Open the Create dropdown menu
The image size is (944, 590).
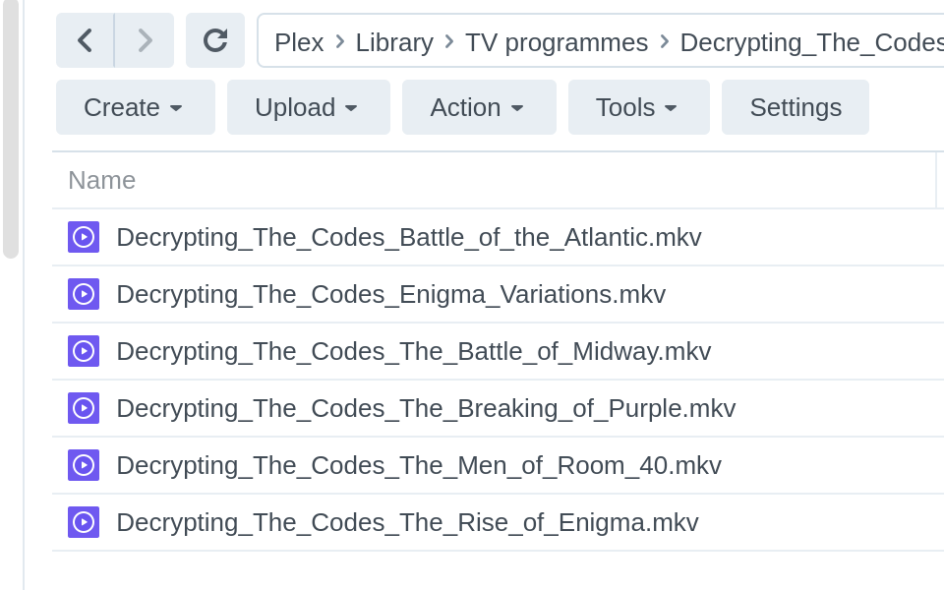[x=135, y=107]
